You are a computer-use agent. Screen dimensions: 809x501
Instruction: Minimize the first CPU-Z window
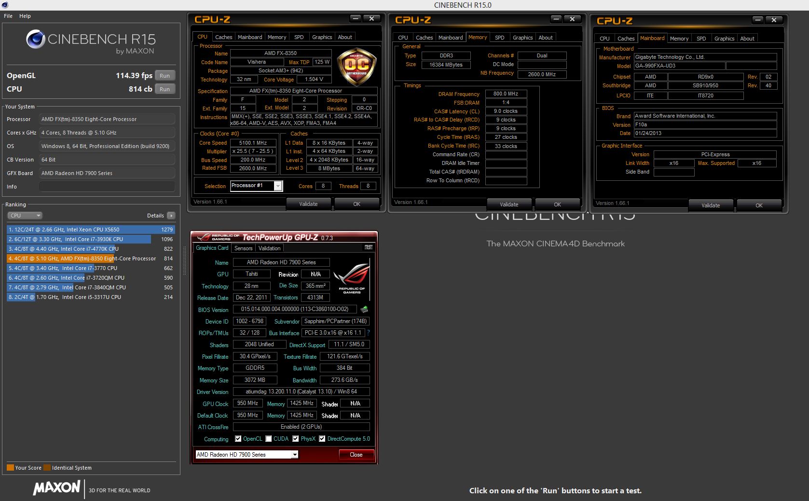[356, 18]
